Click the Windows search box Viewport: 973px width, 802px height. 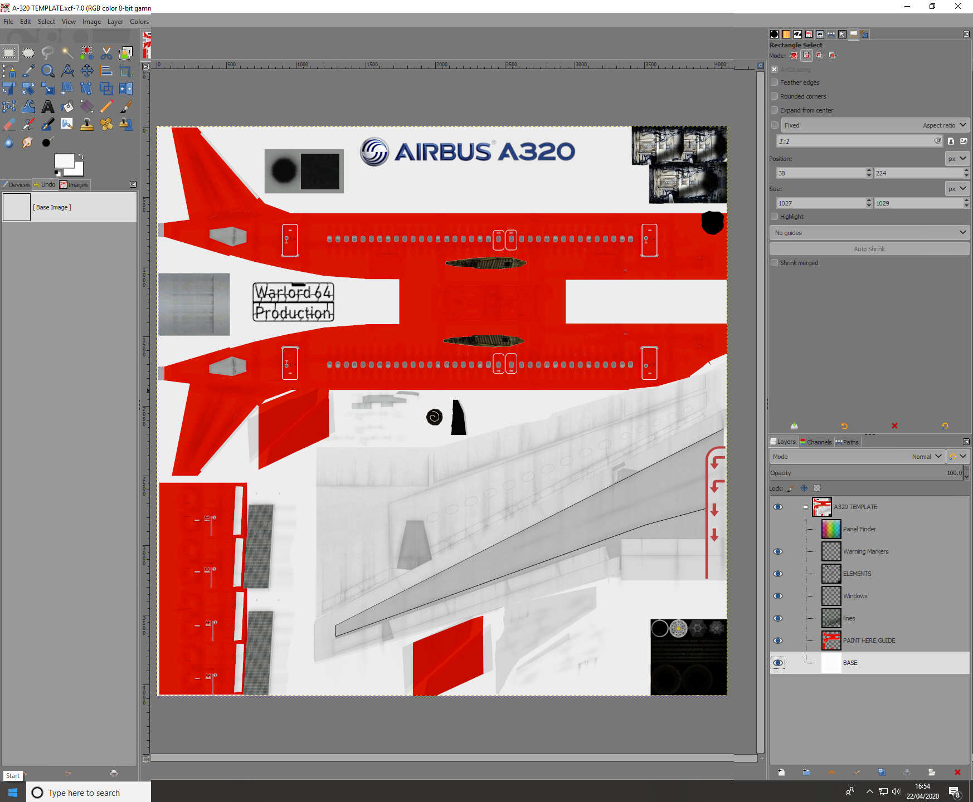[x=89, y=793]
